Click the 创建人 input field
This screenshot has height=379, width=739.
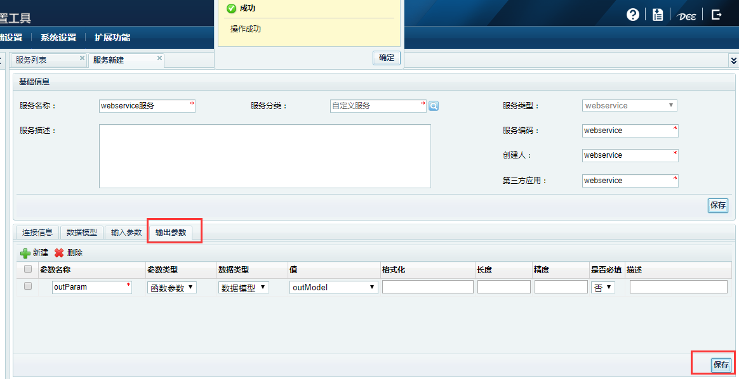630,156
